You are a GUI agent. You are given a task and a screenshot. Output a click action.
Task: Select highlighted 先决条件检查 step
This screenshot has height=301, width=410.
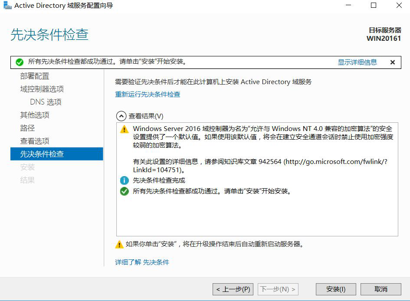point(57,154)
